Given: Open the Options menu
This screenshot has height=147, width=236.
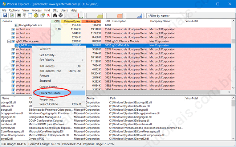Looking at the screenshot, I should 15,10.
